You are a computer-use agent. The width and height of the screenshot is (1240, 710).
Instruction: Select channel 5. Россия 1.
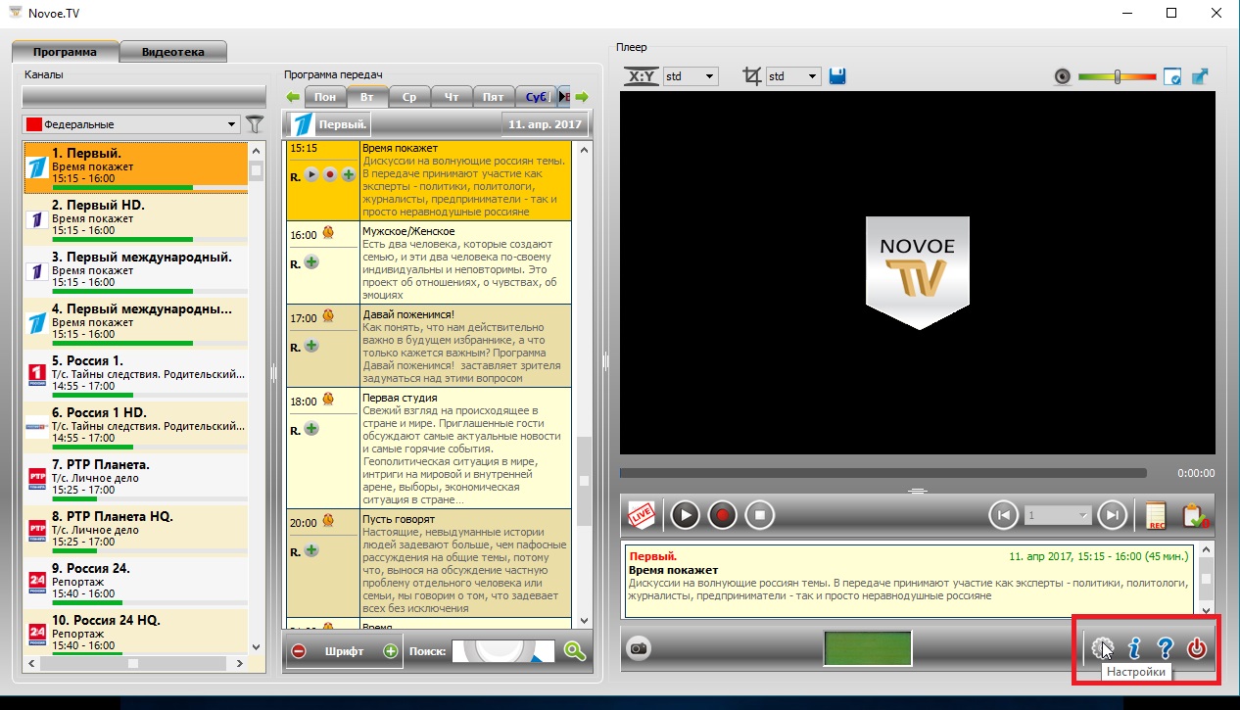point(136,373)
